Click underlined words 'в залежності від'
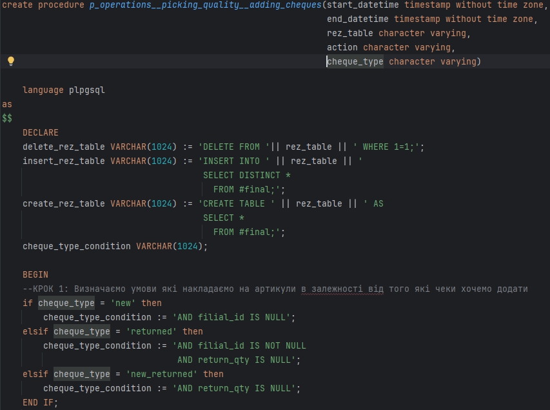 point(342,289)
